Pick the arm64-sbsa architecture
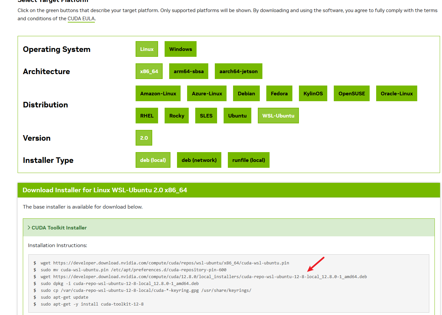This screenshot has width=442, height=315. click(188, 71)
